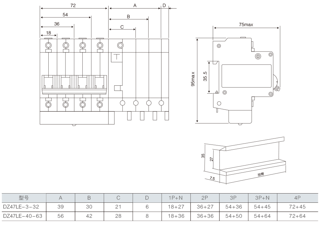Select the 型号 column header
Image resolution: width=319 pixels, height=226 pixels.
coord(24,198)
